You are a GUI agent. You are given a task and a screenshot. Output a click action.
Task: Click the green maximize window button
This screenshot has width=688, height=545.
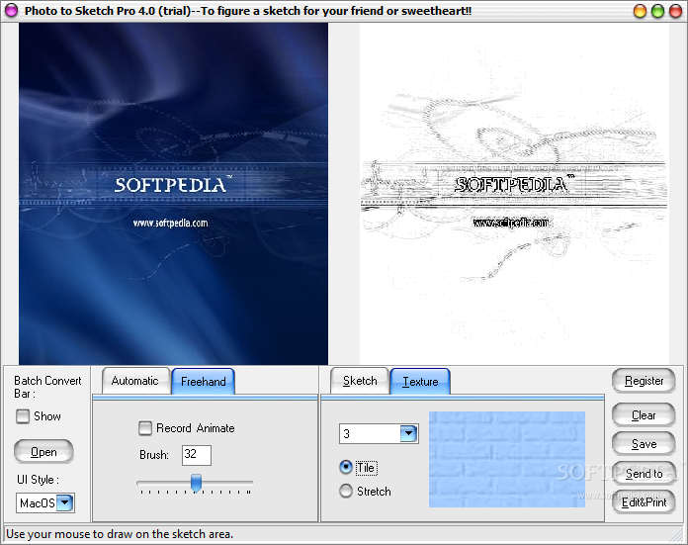tap(657, 11)
